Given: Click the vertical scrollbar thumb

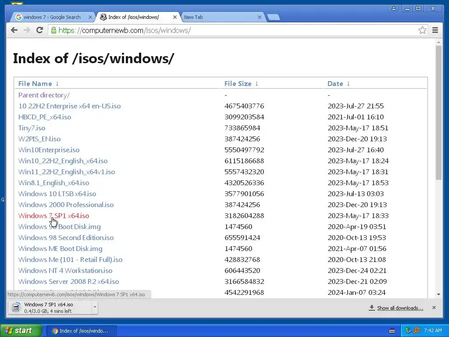Looking at the screenshot, I should [438, 113].
